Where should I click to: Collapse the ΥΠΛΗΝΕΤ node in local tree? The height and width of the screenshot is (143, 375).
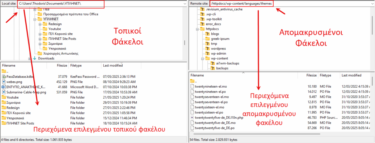(x=35, y=19)
